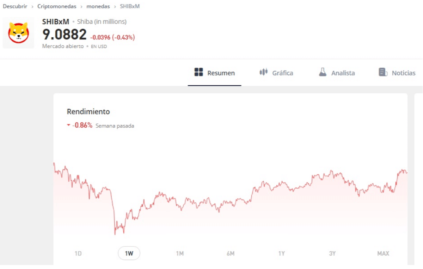Click the 1Y time range button

(281, 253)
